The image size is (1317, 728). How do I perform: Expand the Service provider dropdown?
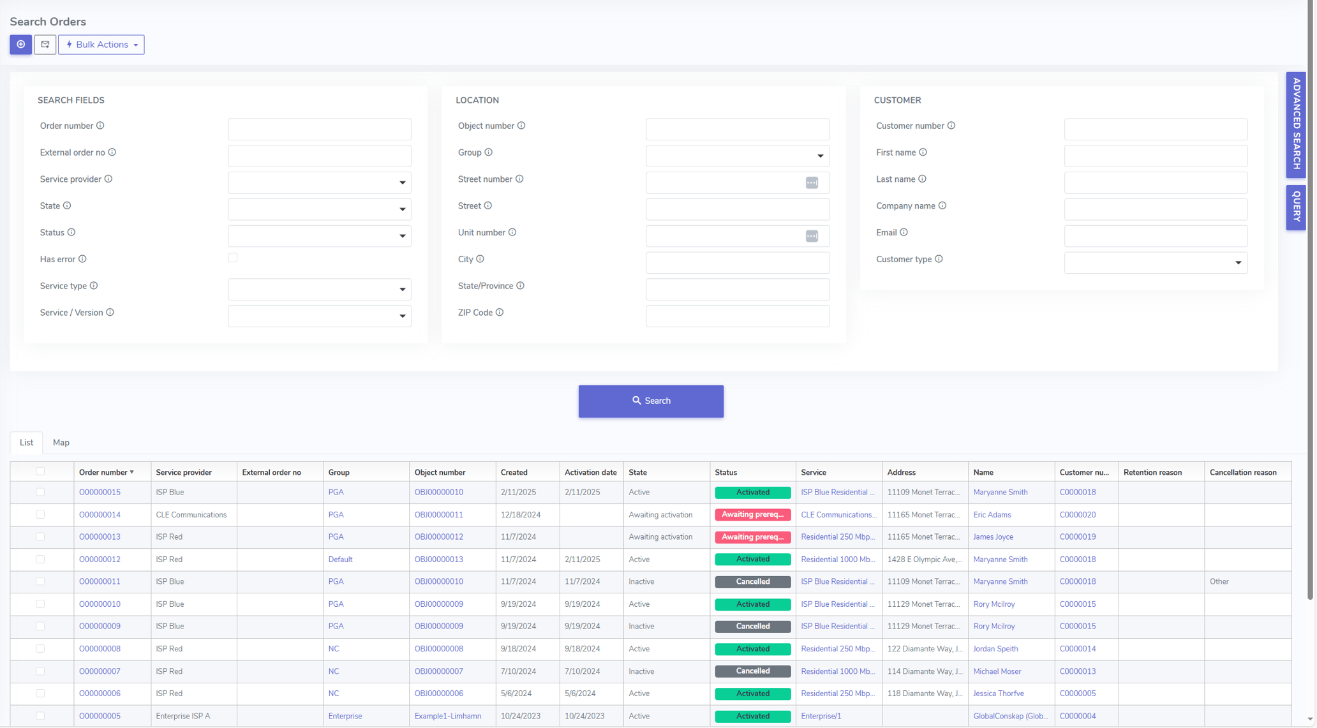320,183
